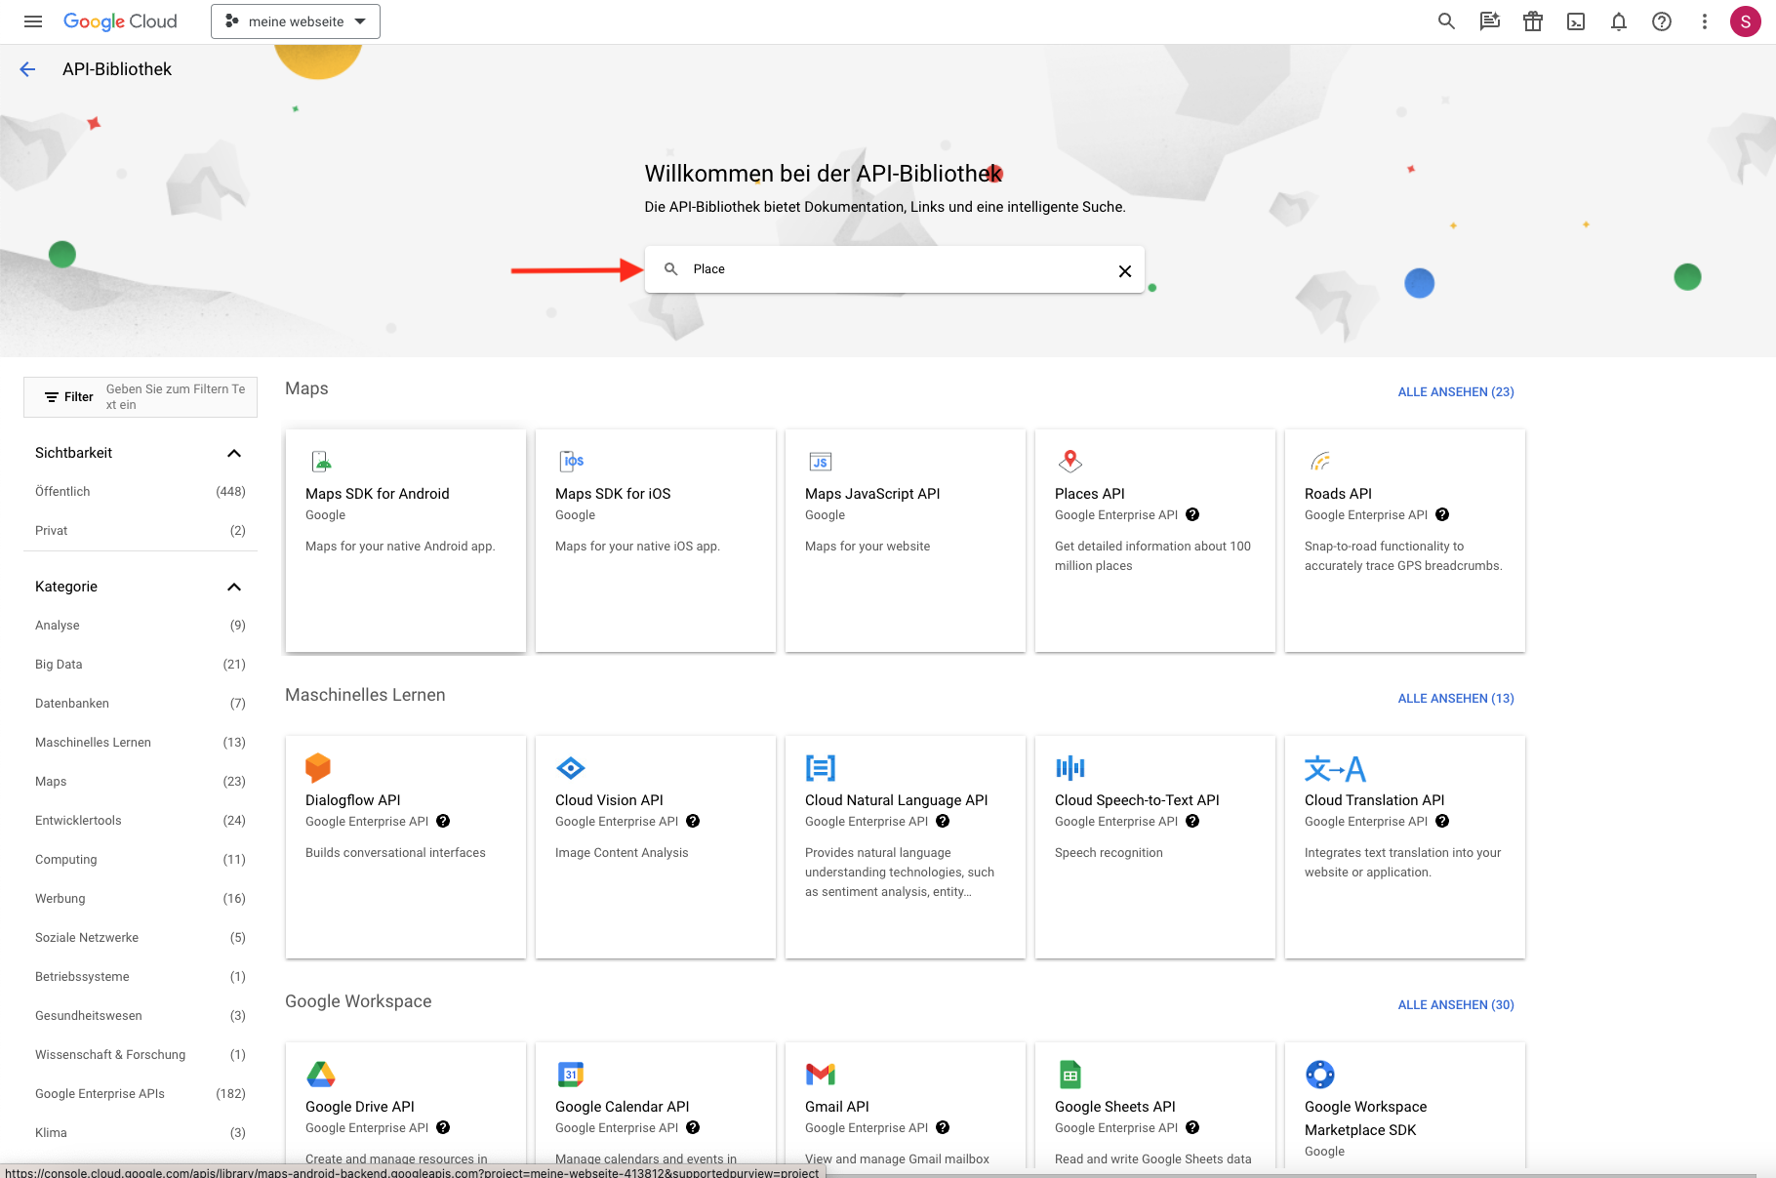1776x1178 pixels.
Task: Go back with the arrow next to API-Bibliothek
Action: (27, 69)
